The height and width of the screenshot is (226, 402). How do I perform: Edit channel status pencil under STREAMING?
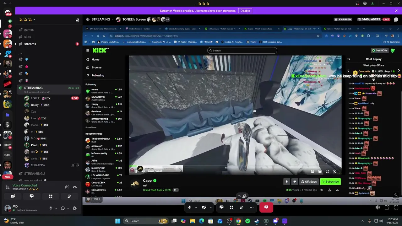tap(48, 92)
